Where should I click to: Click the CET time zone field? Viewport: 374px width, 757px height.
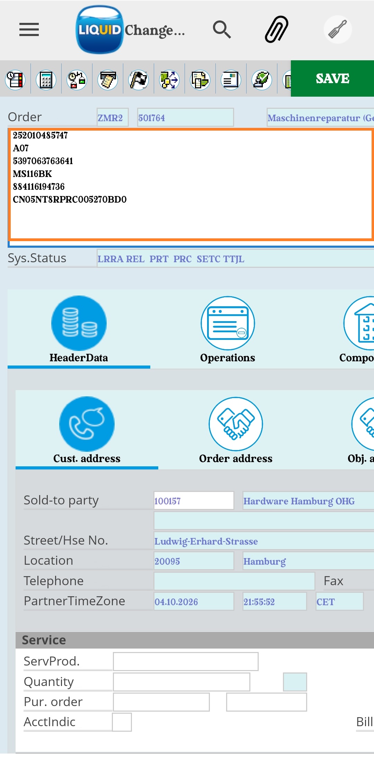pyautogui.click(x=339, y=601)
